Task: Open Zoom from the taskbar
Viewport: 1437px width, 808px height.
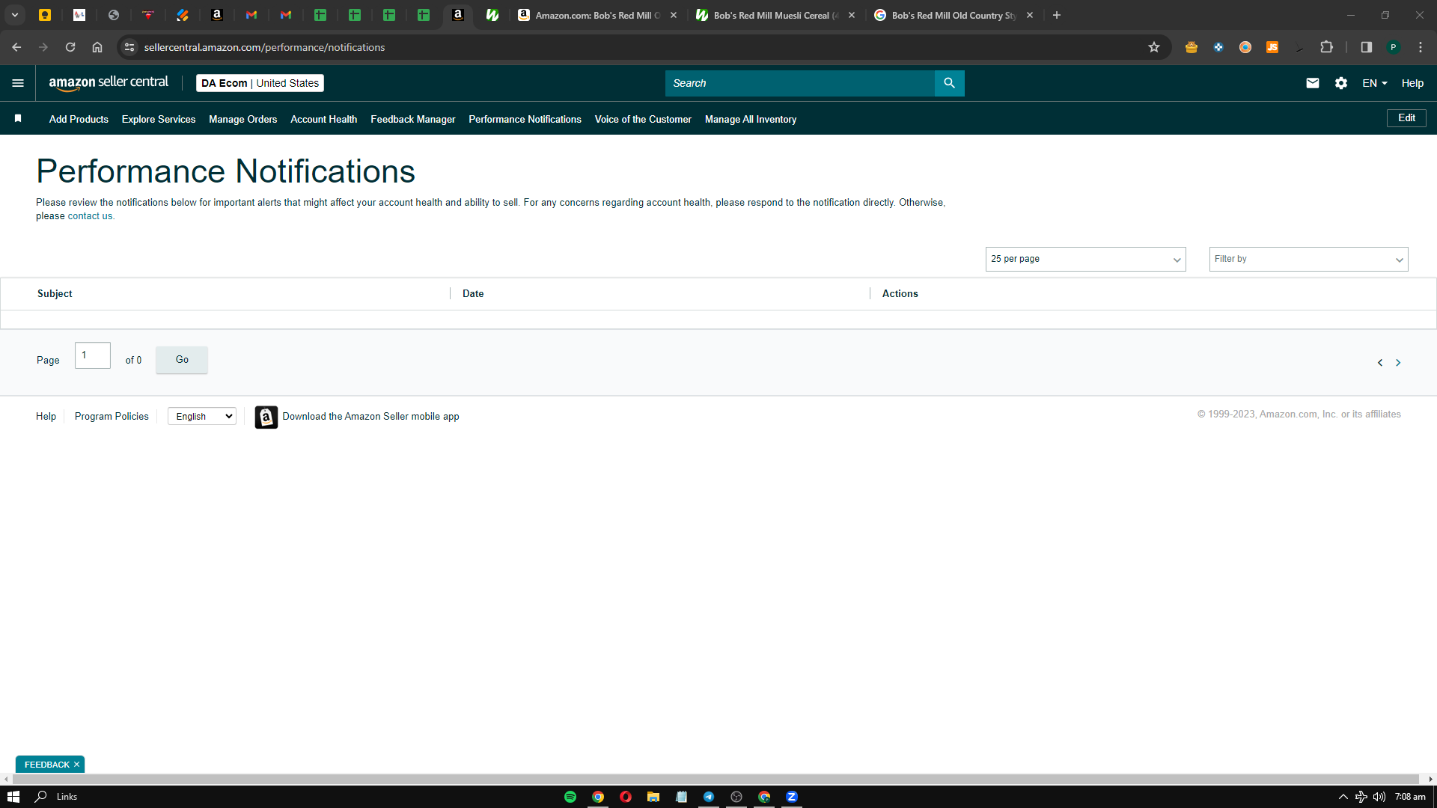Action: tap(792, 797)
